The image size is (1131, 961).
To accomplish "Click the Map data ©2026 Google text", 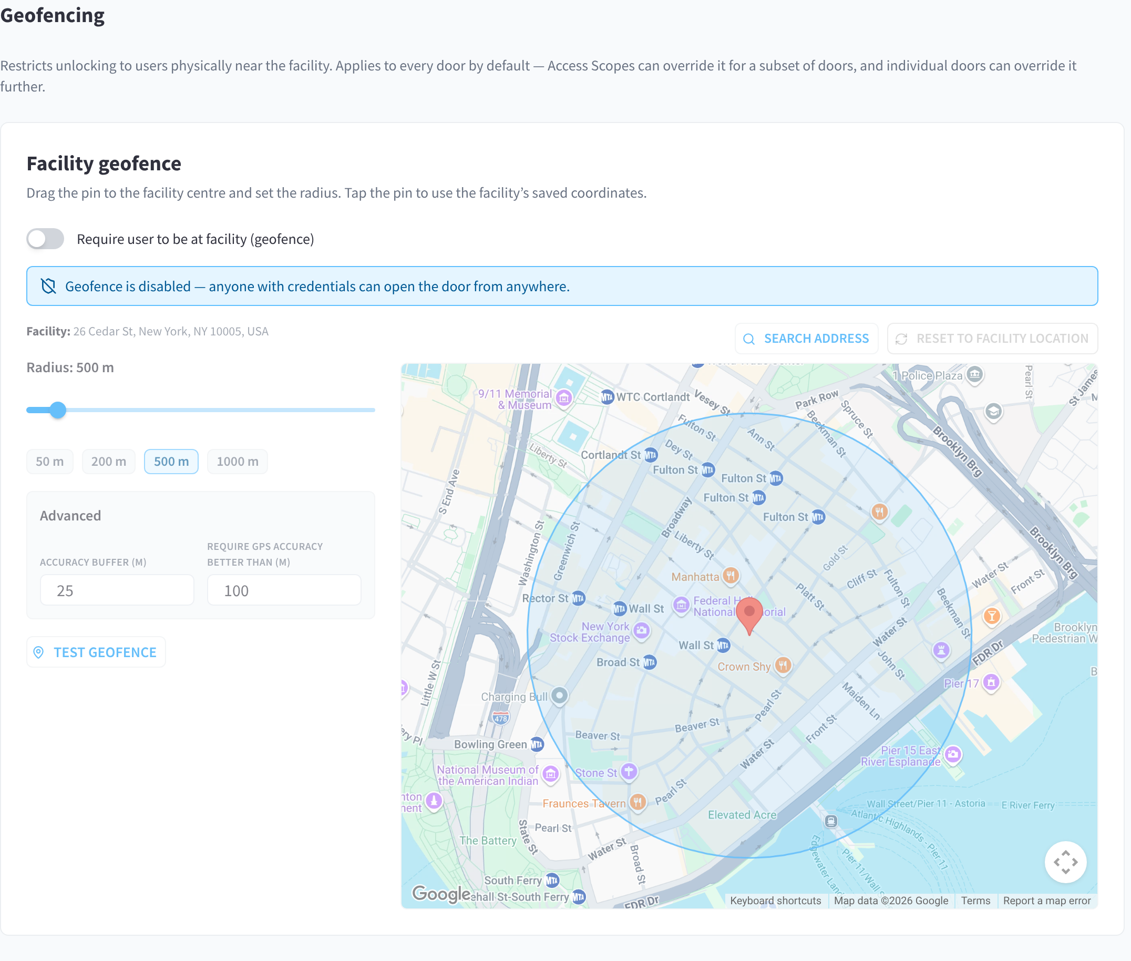I will pos(891,901).
